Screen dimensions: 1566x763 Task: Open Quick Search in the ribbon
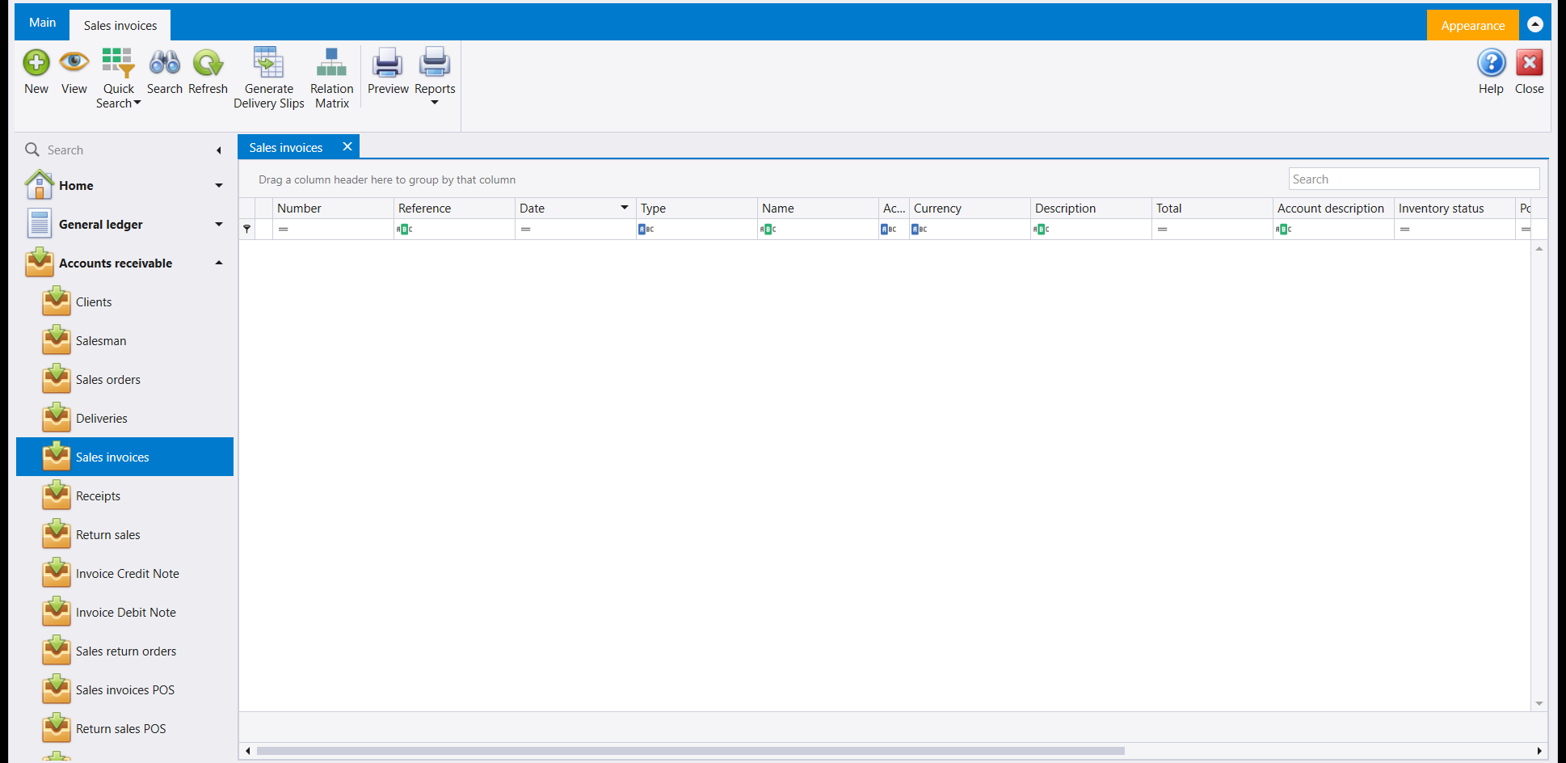pos(118,78)
